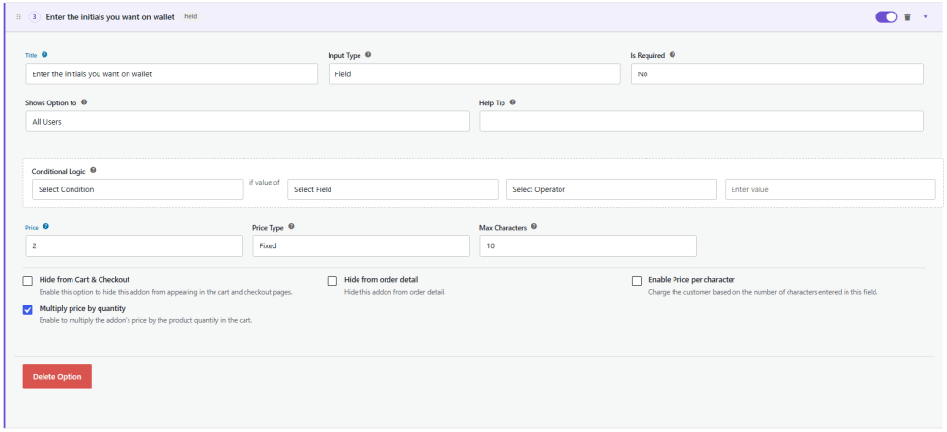
Task: Click the Field badge in the header
Action: pyautogui.click(x=191, y=17)
